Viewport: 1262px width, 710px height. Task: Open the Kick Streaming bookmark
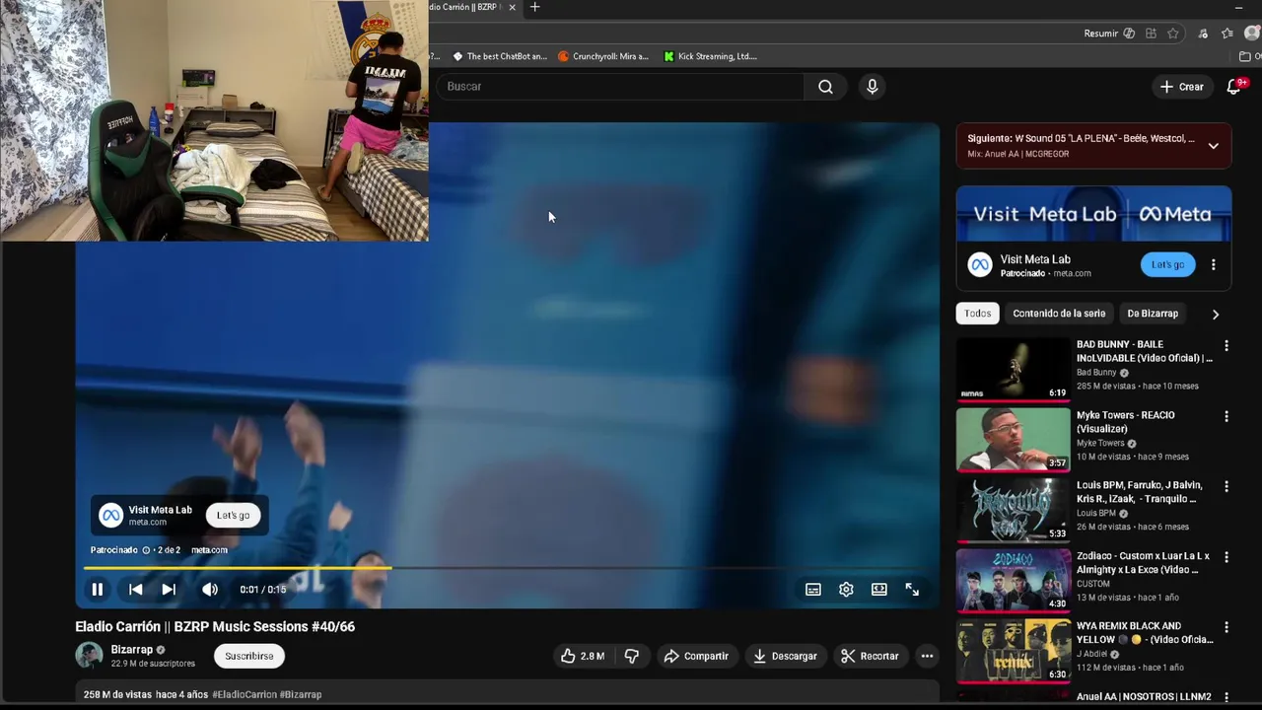click(710, 56)
